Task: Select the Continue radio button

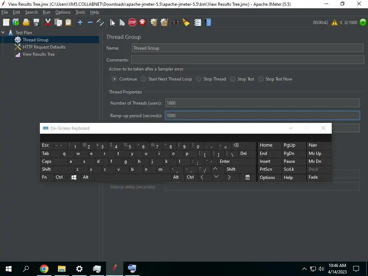Action: (x=114, y=79)
